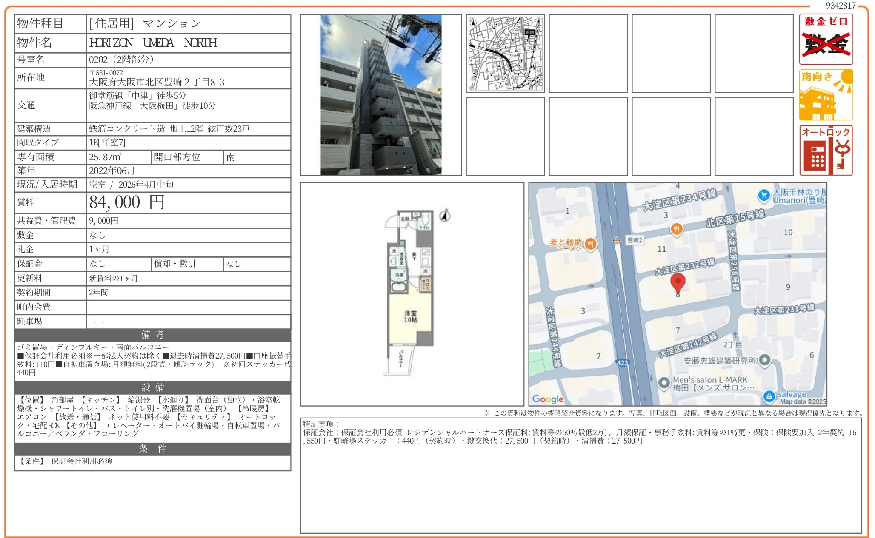Image resolution: width=875 pixels, height=538 pixels.
Task: Click the 安藤忠雄建築研究所 map marker
Action: point(765,360)
